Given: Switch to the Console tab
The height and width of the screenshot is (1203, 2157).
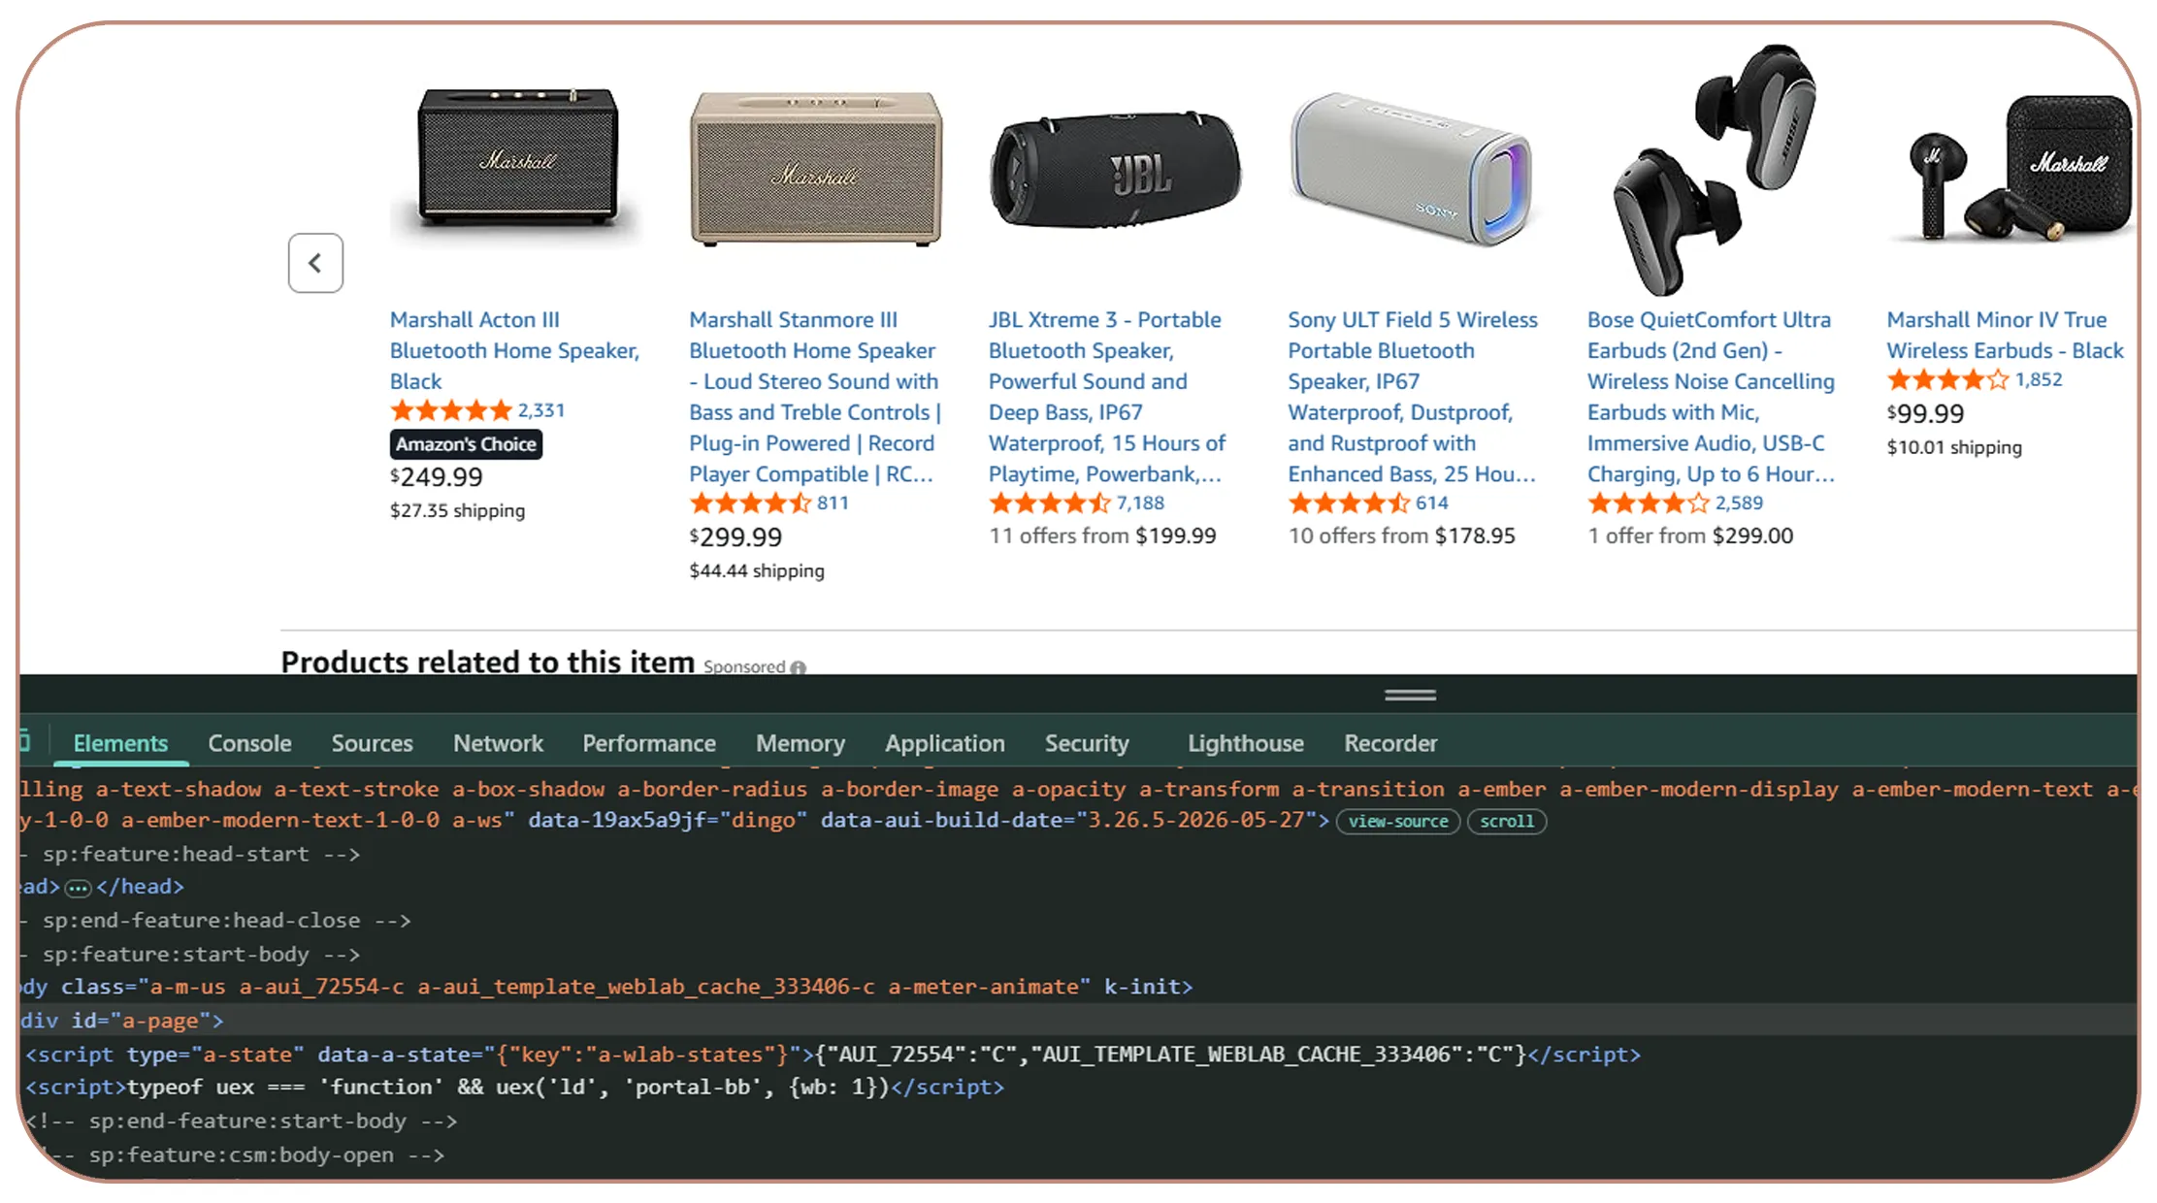Looking at the screenshot, I should tap(249, 743).
